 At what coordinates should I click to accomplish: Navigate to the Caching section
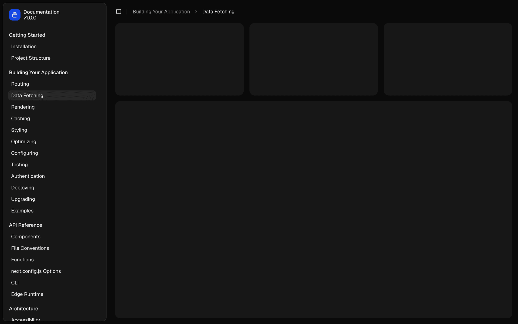21,118
